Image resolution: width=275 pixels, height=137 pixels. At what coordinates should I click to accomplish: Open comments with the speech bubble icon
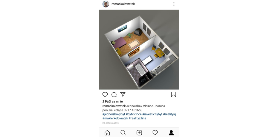pyautogui.click(x=114, y=94)
